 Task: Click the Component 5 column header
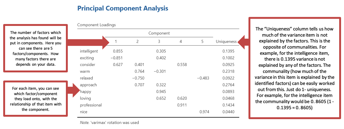[x=202, y=41]
